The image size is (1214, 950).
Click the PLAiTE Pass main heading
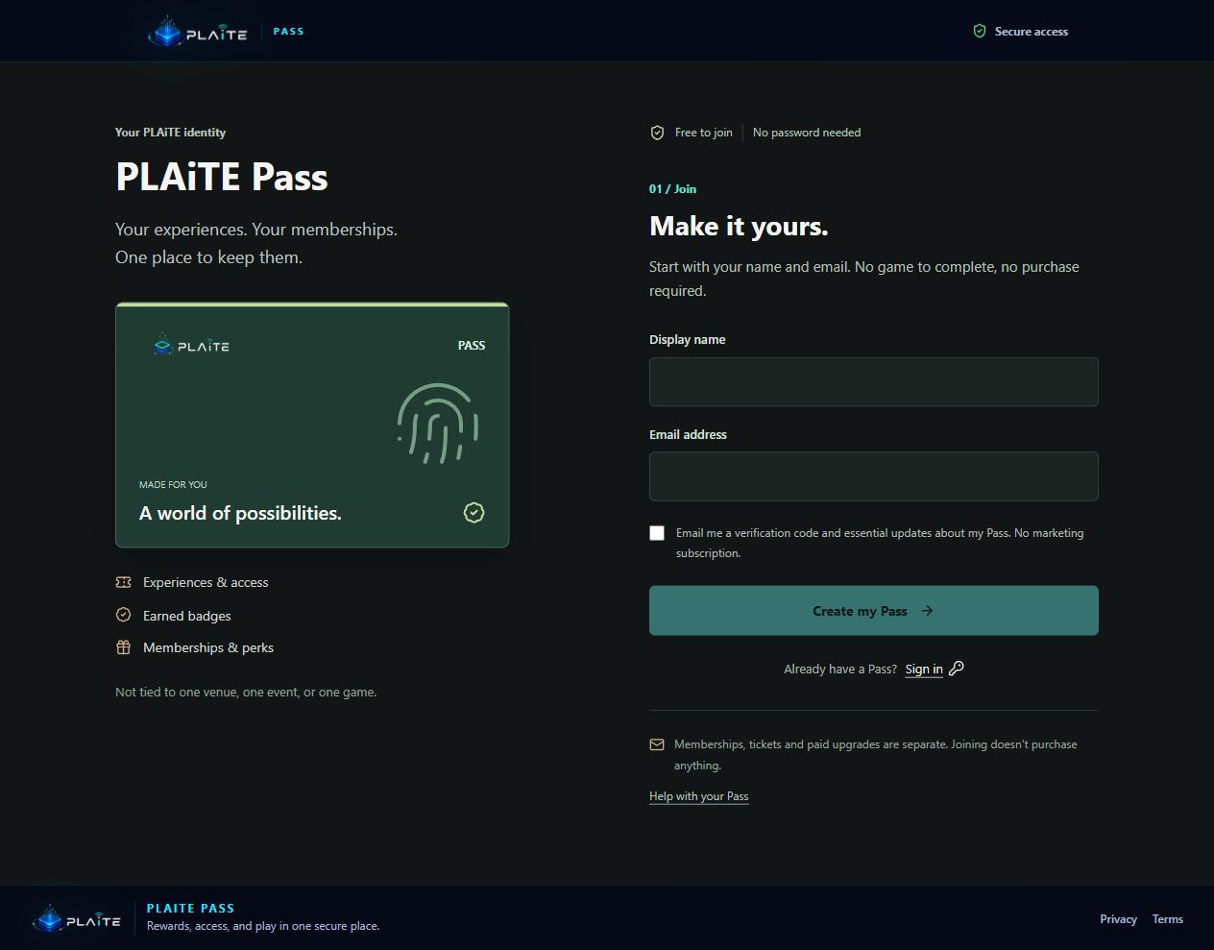click(x=222, y=177)
